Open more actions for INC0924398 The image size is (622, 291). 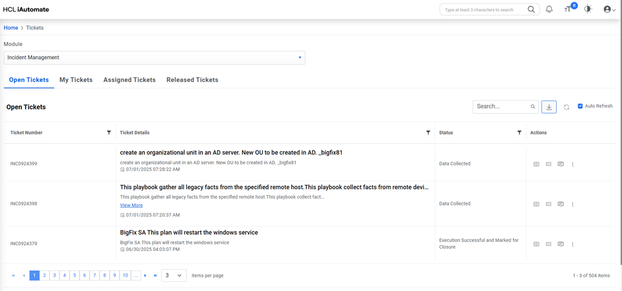[x=573, y=204]
